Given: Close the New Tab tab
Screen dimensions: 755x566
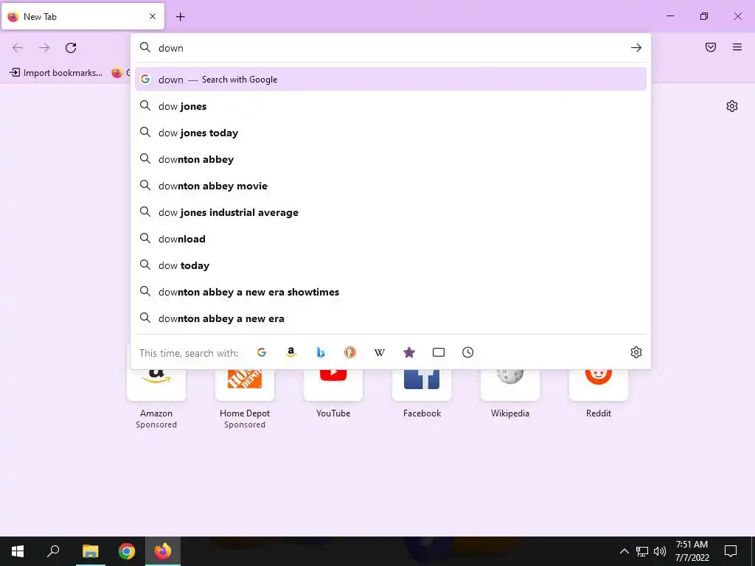Looking at the screenshot, I should point(153,16).
